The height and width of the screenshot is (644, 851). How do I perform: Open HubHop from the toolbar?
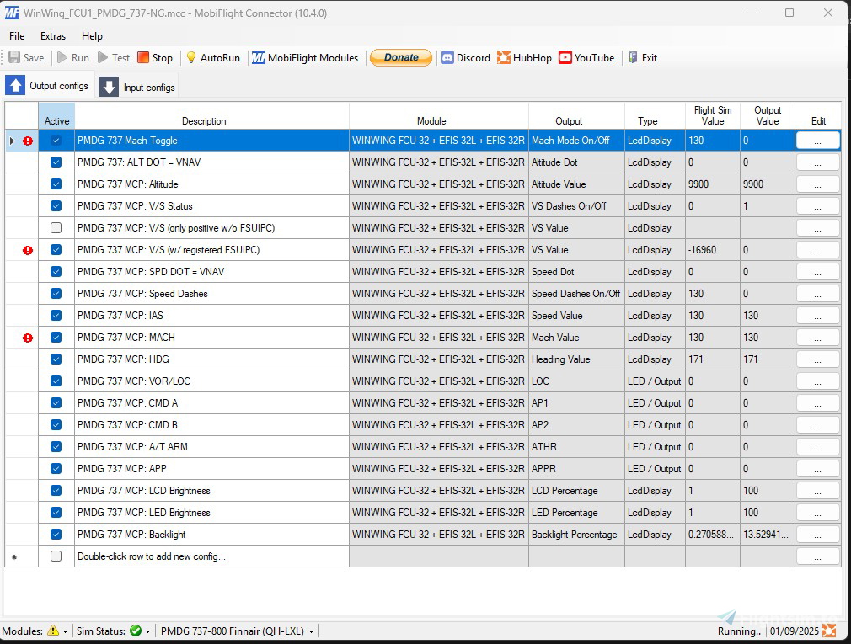click(504, 58)
